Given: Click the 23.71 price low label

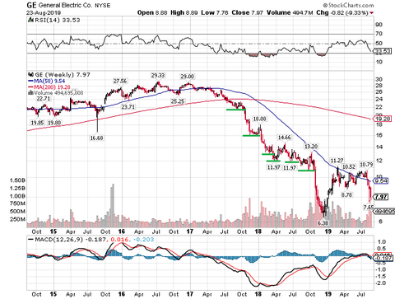Looking at the screenshot, I should (128, 106).
